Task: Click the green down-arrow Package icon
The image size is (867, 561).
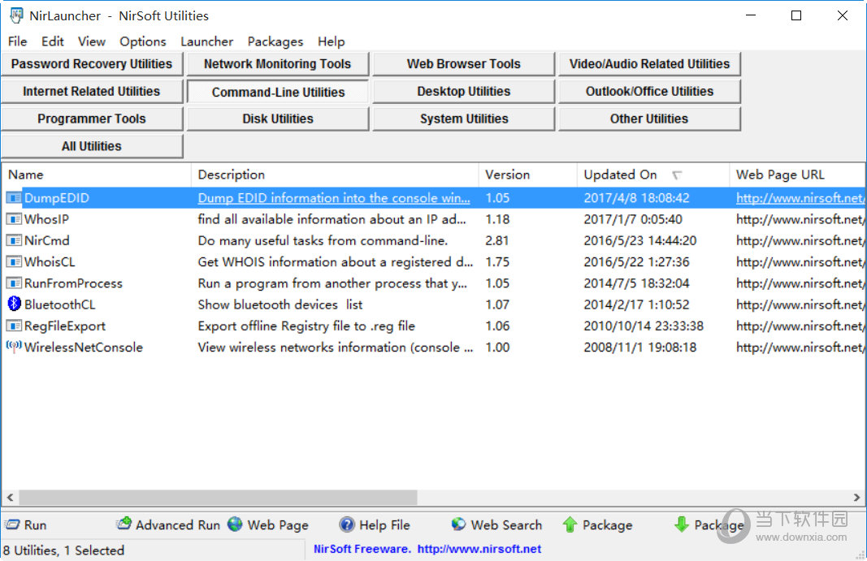Action: pyautogui.click(x=682, y=524)
